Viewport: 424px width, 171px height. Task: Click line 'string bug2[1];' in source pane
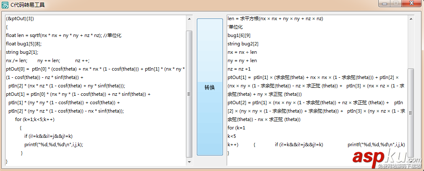click(22, 52)
